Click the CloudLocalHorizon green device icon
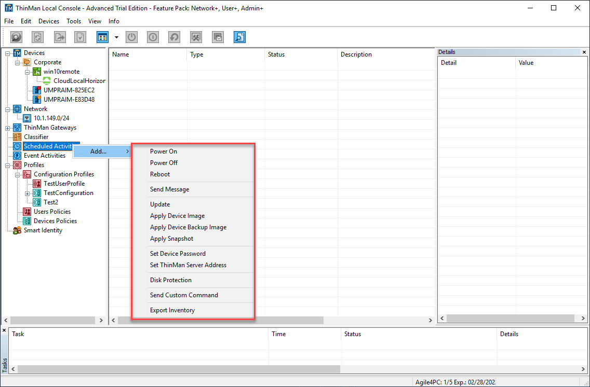This screenshot has height=387, width=590. (47, 81)
